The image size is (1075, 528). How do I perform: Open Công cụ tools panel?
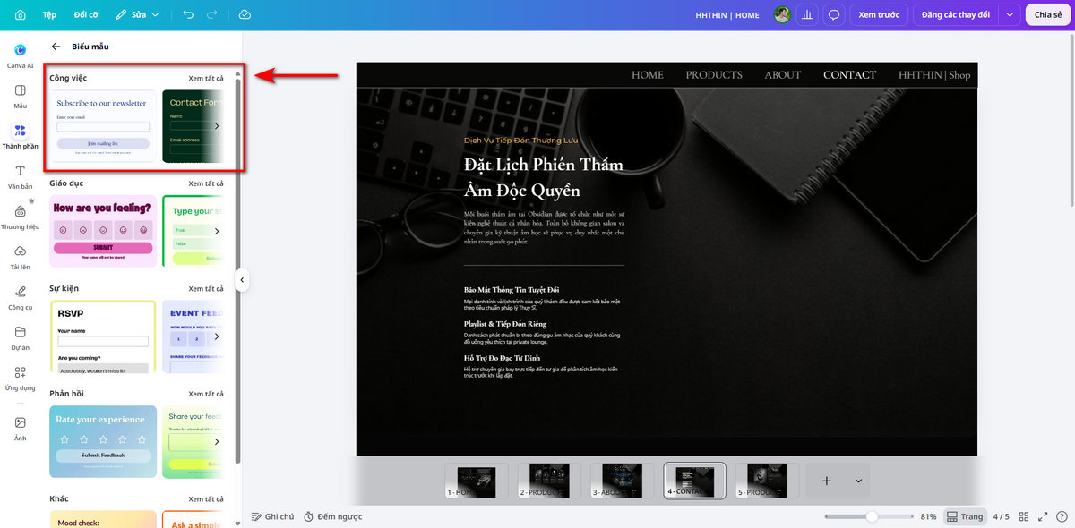(x=20, y=298)
